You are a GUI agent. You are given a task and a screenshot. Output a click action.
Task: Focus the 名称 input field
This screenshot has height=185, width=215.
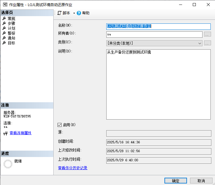coord(158,26)
